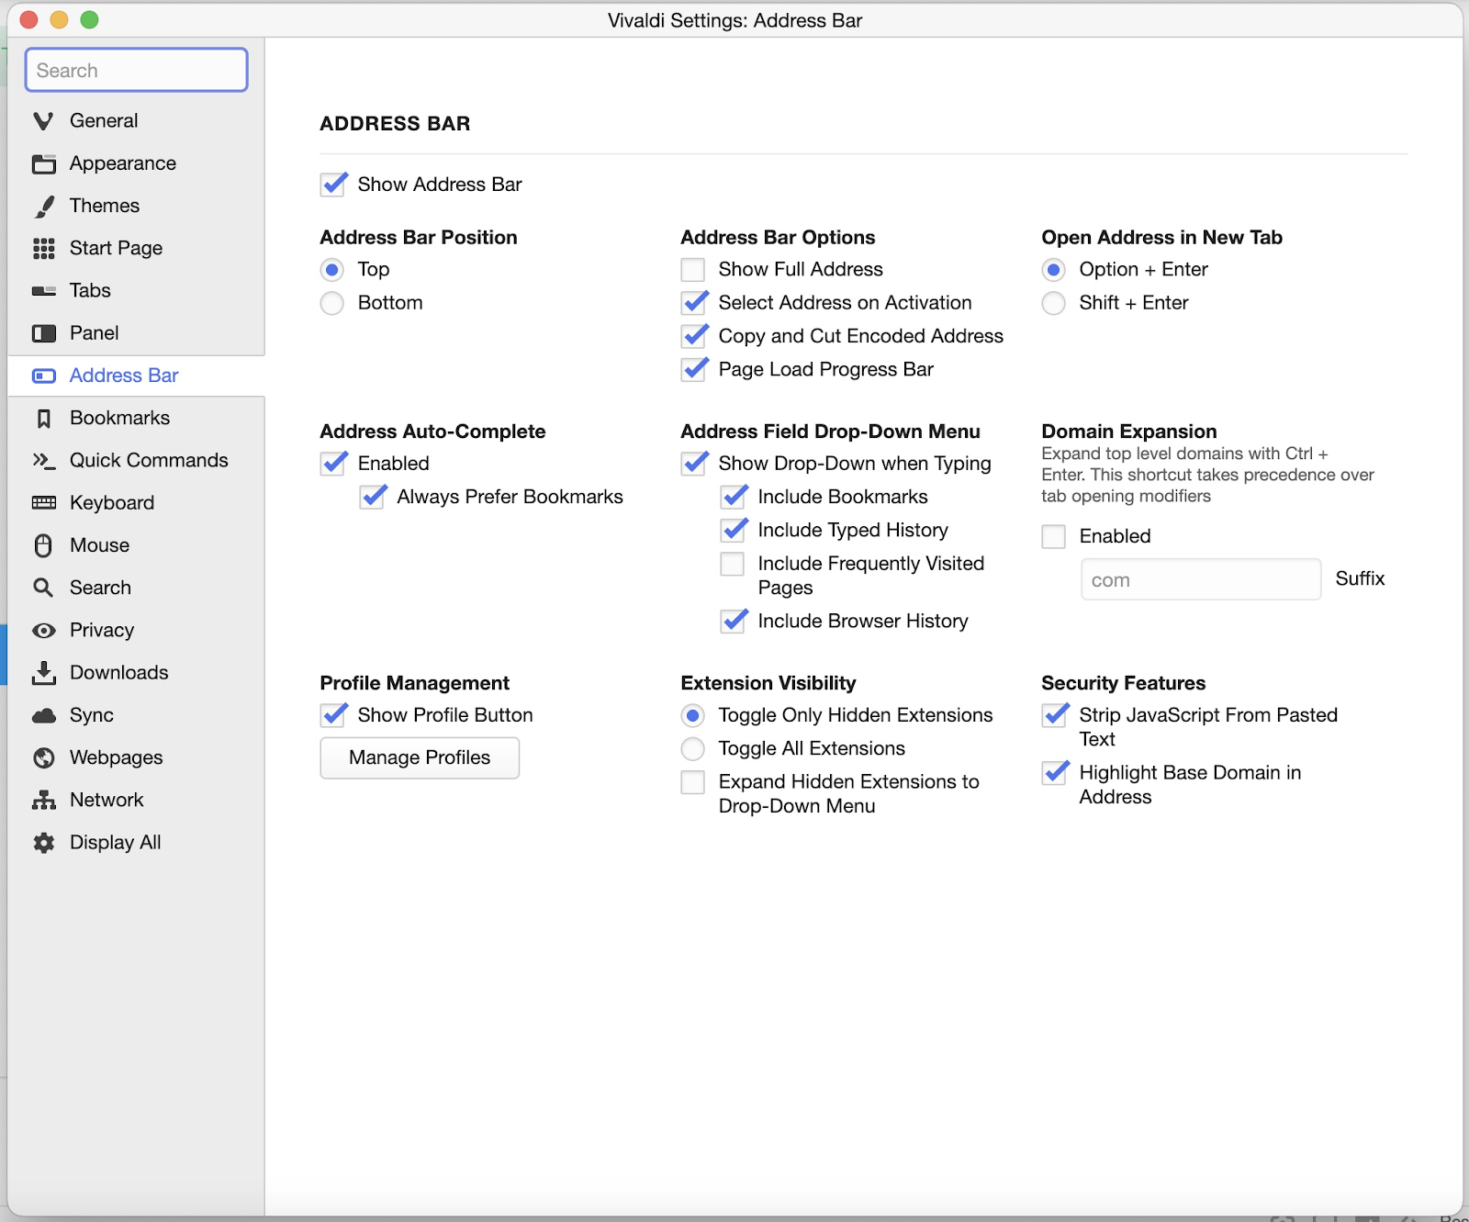Screen dimensions: 1469x1222
Task: Close the Vivaldi Settings window
Action: pyautogui.click(x=28, y=20)
